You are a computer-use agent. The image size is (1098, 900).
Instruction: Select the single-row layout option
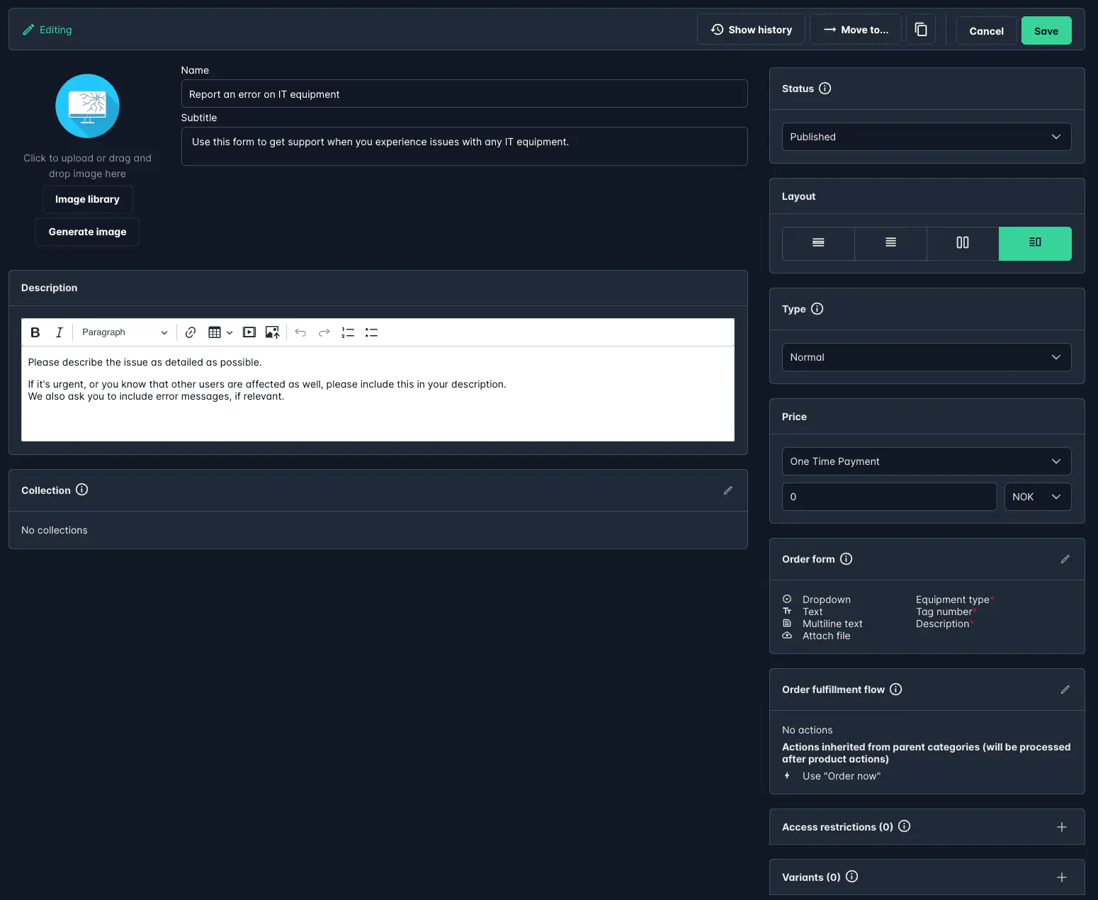coord(818,243)
